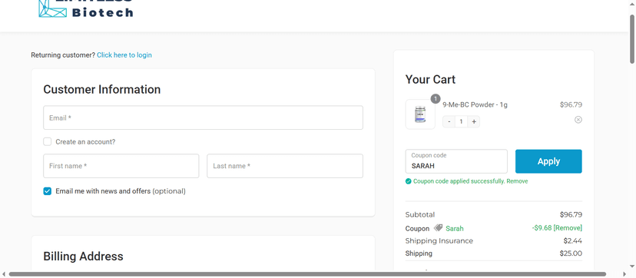Viewport: 636px width, 278px height.
Task: Increase item quantity with plus button
Action: click(x=474, y=121)
